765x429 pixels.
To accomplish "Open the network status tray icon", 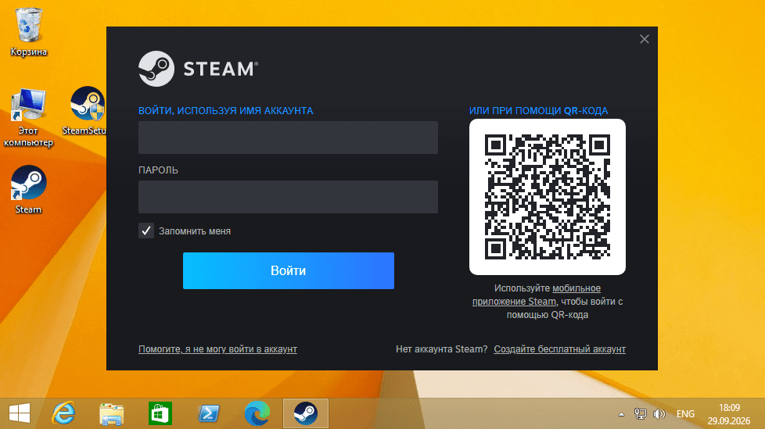I will [640, 414].
